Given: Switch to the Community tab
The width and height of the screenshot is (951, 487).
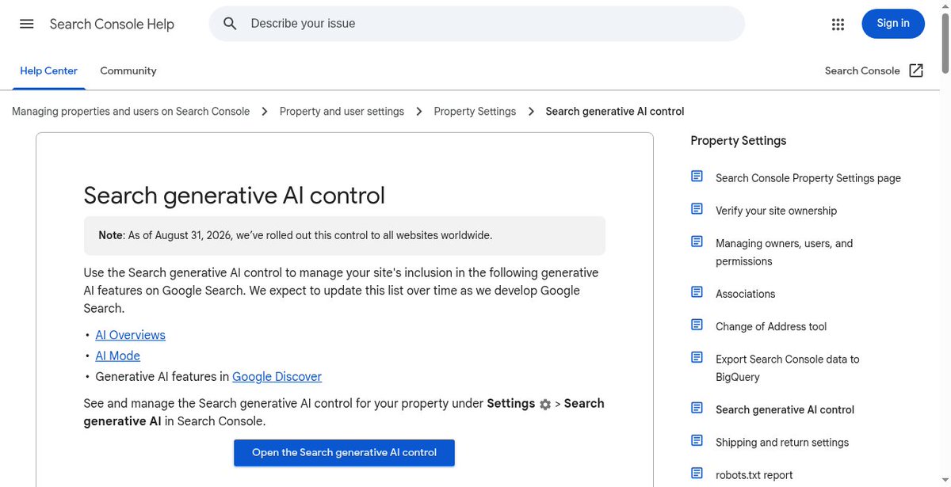Looking at the screenshot, I should click(128, 70).
